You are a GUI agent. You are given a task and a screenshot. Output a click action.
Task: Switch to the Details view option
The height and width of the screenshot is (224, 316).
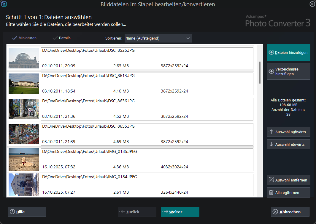click(x=61, y=38)
